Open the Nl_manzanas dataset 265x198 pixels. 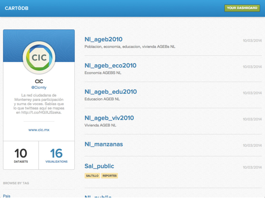[104, 144]
